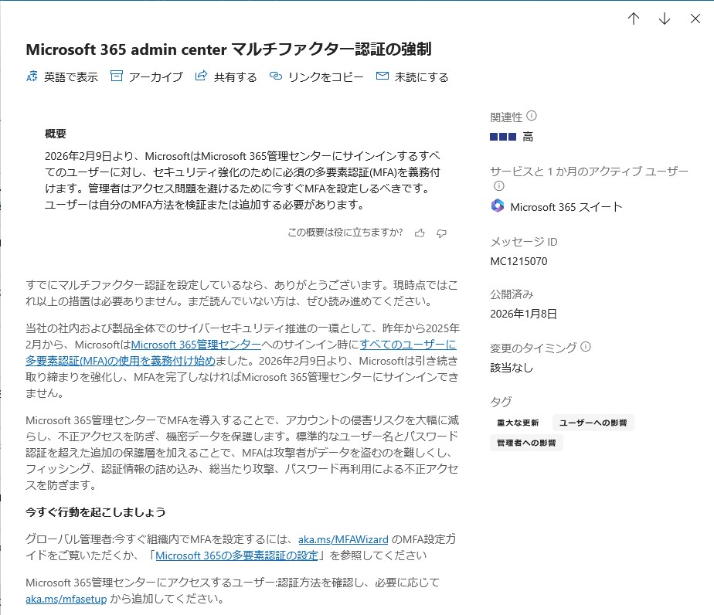This screenshot has height=615, width=714.
Task: Click the 今すぐ行動を起こしましょう heading
Action: pyautogui.click(x=96, y=512)
